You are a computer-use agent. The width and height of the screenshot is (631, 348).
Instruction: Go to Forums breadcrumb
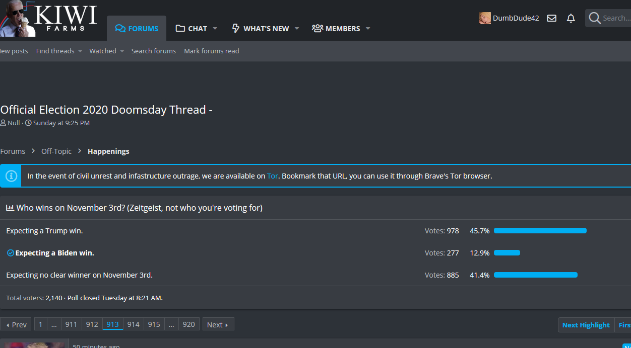pyautogui.click(x=13, y=151)
